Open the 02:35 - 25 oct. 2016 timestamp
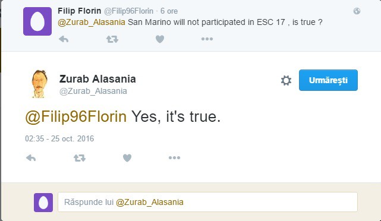 (x=59, y=138)
